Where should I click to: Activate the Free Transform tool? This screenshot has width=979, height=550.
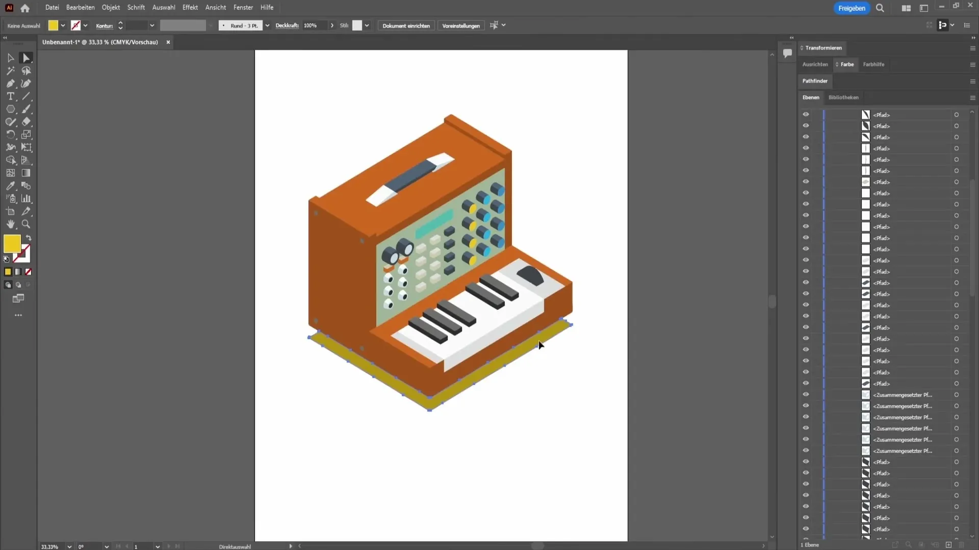point(26,147)
